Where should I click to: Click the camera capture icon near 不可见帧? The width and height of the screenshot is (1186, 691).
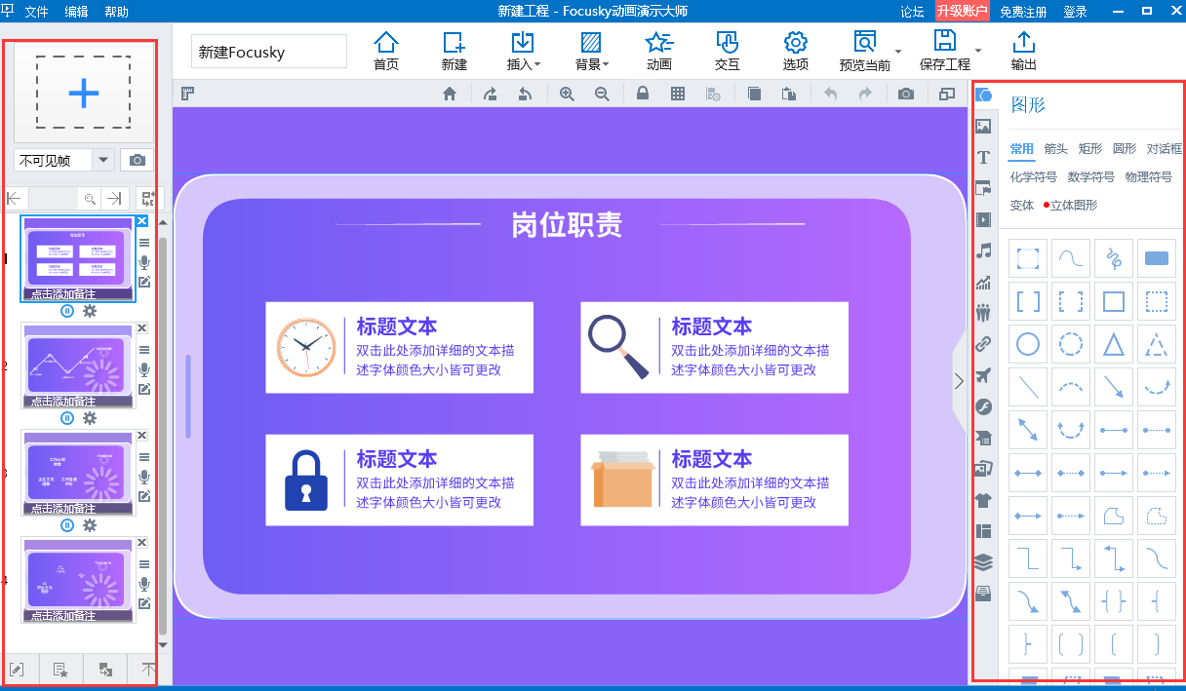point(138,160)
